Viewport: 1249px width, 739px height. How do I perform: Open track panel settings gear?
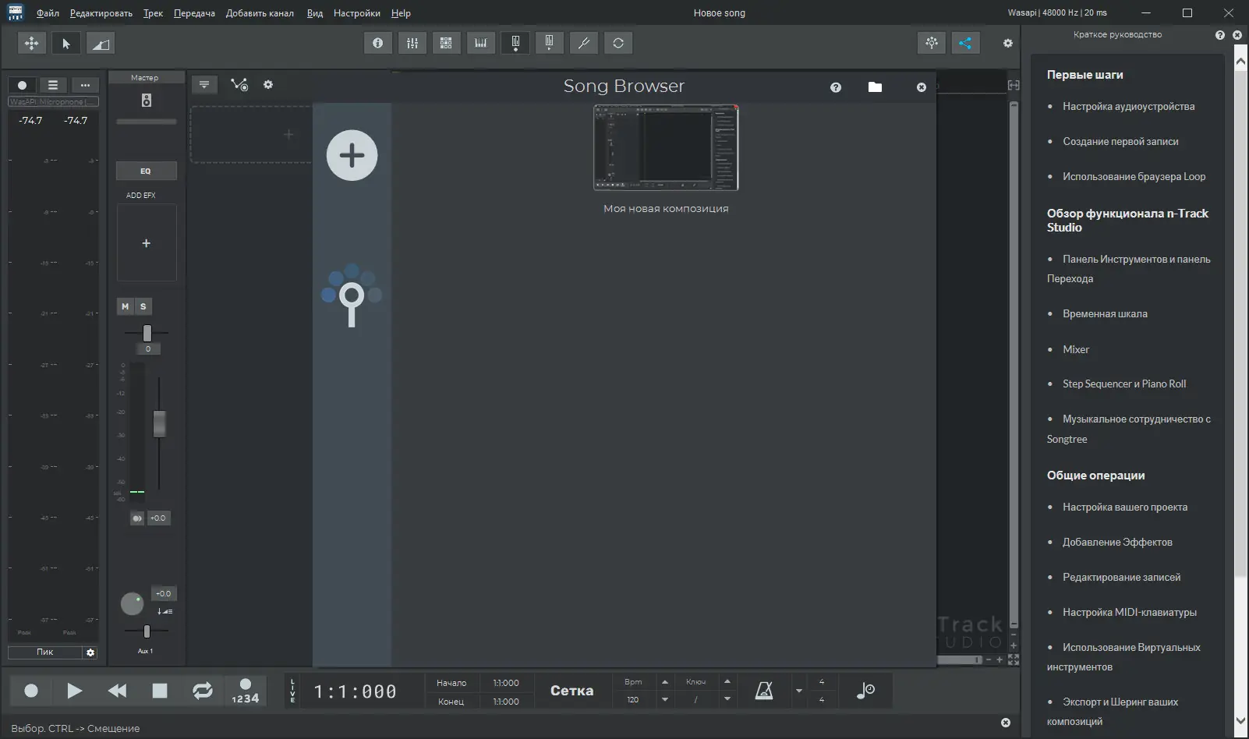268,84
